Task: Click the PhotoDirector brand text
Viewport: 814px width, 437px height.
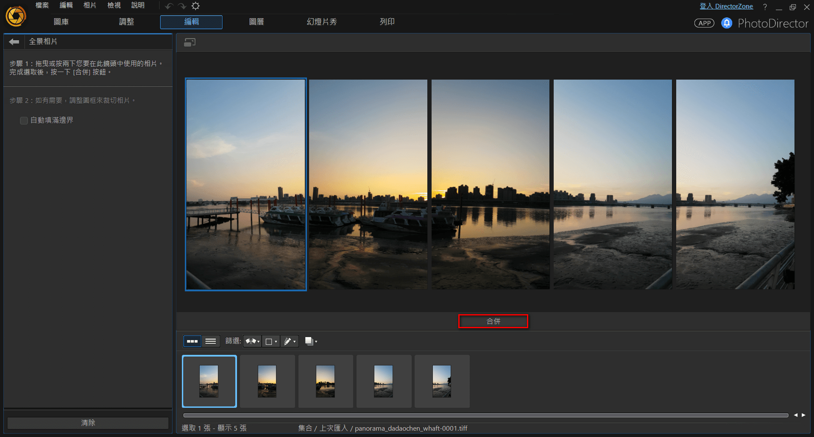Action: tap(773, 23)
